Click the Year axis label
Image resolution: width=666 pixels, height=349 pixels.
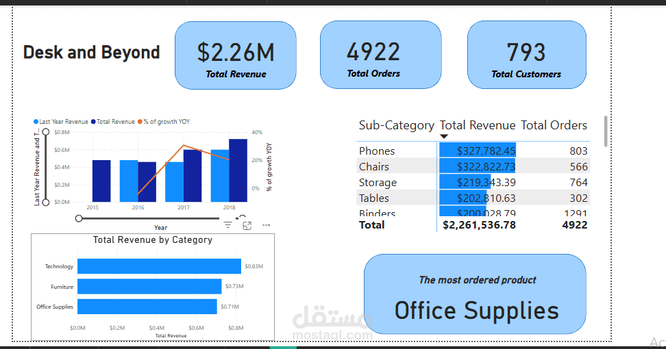point(160,228)
